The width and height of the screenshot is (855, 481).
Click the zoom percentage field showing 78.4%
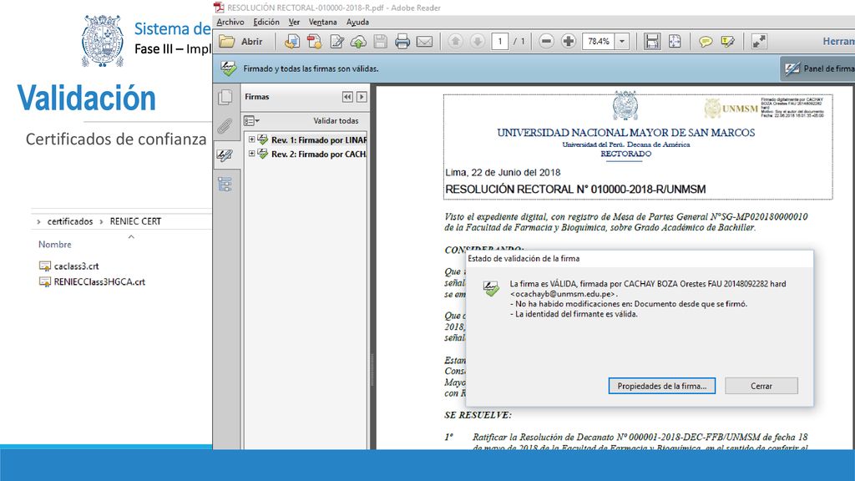click(x=599, y=42)
